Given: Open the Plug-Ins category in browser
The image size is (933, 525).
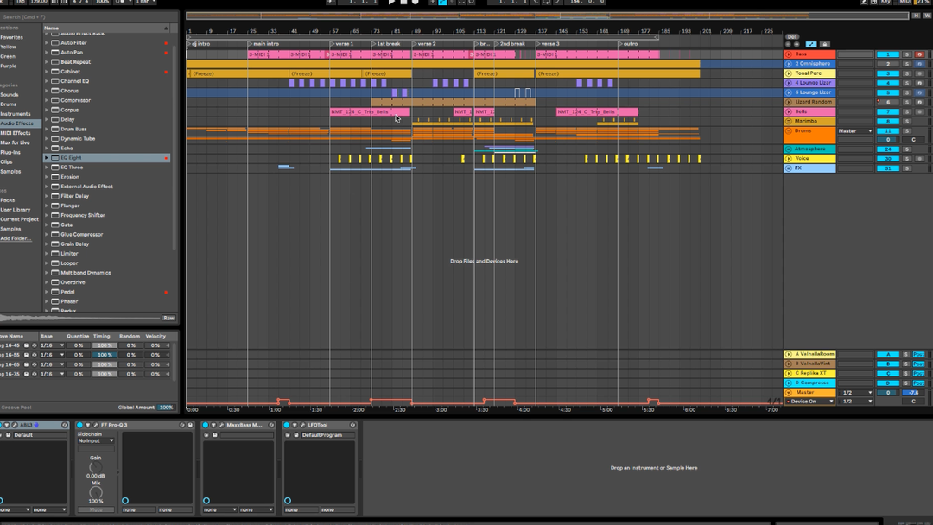Looking at the screenshot, I should point(11,152).
